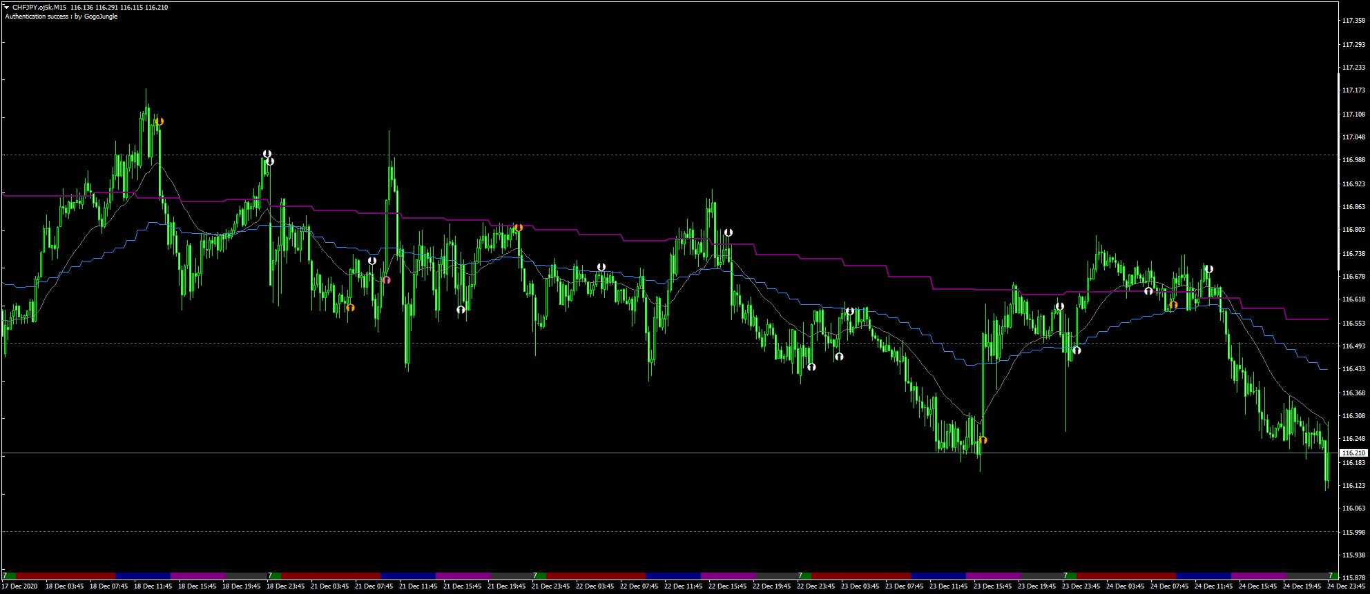Select the white double-arrow markers near 18 Dec 23:45

pyautogui.click(x=269, y=157)
